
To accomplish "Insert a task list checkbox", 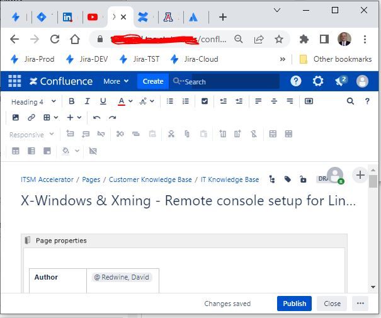I will 205,101.
